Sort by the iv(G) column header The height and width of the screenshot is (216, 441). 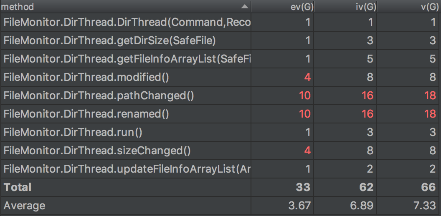pyautogui.click(x=364, y=7)
